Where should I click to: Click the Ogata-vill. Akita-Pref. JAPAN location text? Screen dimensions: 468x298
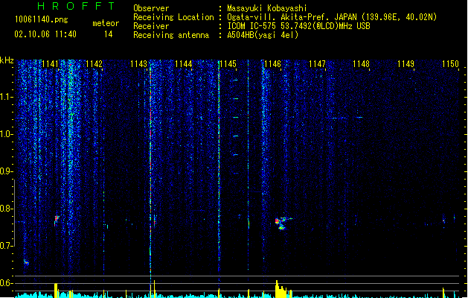(332, 17)
